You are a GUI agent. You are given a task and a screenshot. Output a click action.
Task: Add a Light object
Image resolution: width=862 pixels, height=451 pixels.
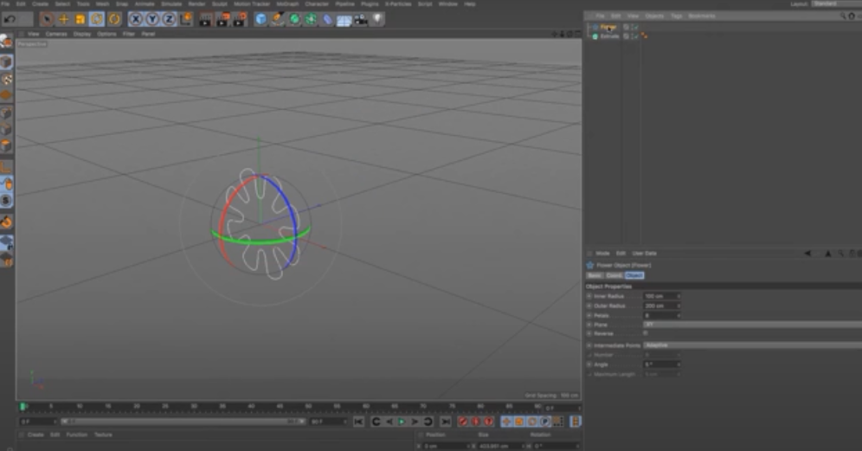click(377, 19)
